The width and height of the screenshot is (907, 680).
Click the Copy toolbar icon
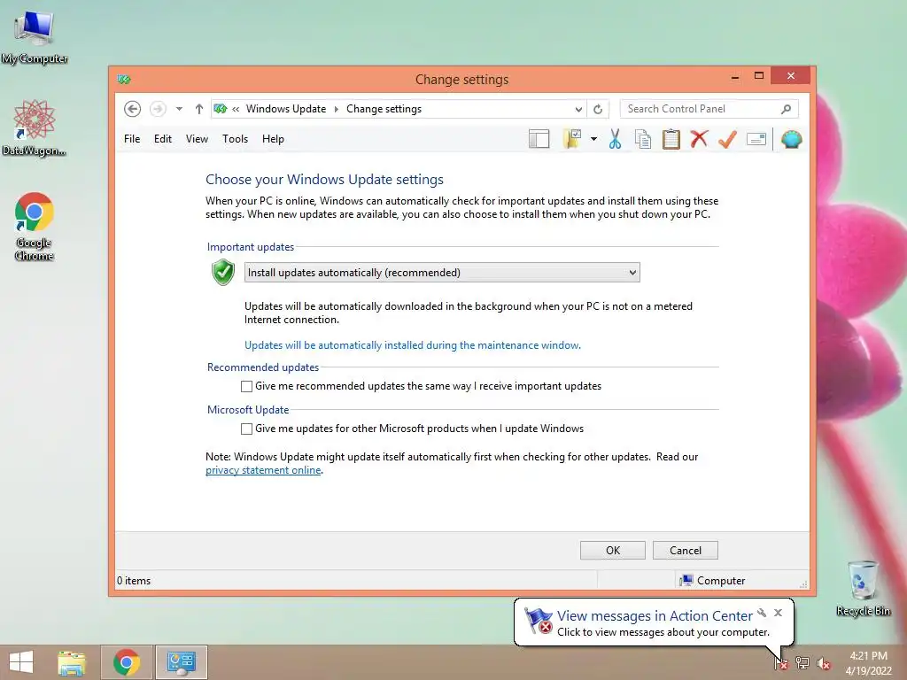coord(643,139)
